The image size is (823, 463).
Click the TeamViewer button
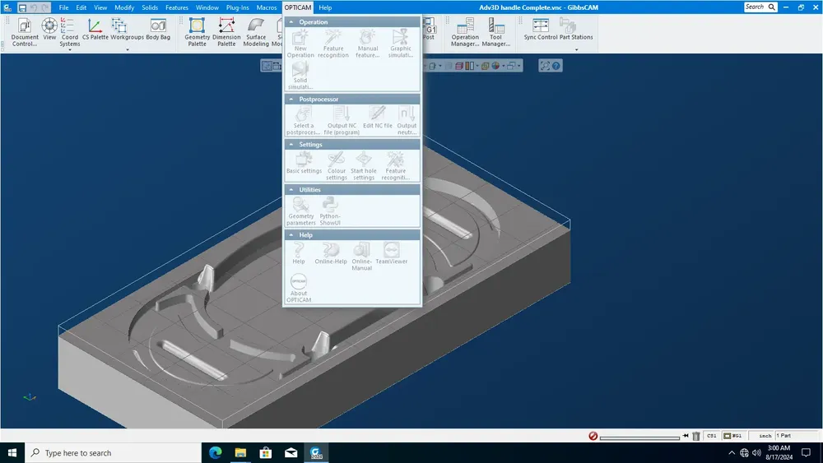(391, 252)
